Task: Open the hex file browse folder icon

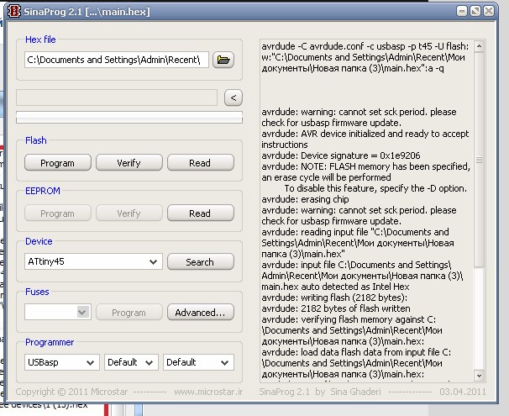Action: click(223, 60)
